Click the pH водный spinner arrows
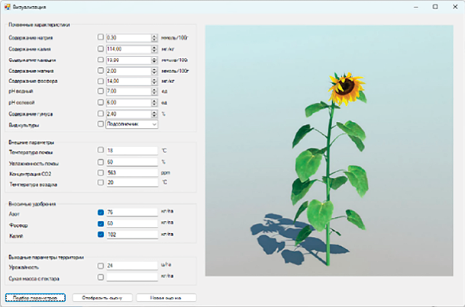465x307 pixels. [154, 91]
